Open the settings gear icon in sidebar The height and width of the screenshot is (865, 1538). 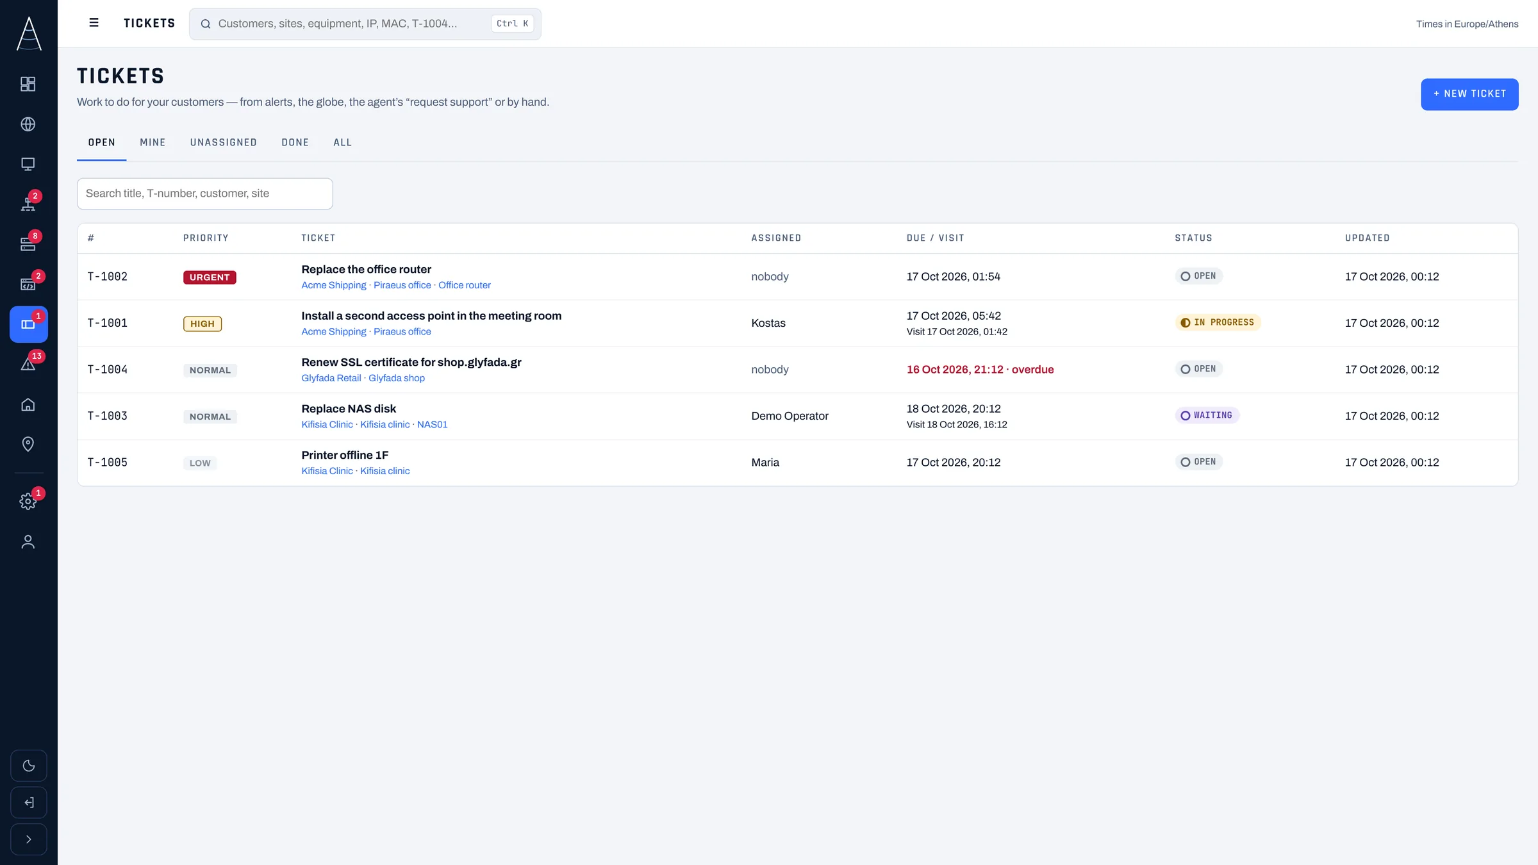coord(28,501)
